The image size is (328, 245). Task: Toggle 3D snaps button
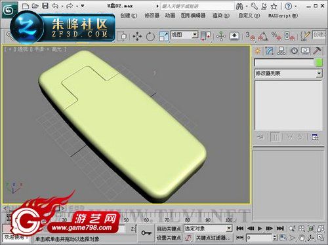[251, 36]
